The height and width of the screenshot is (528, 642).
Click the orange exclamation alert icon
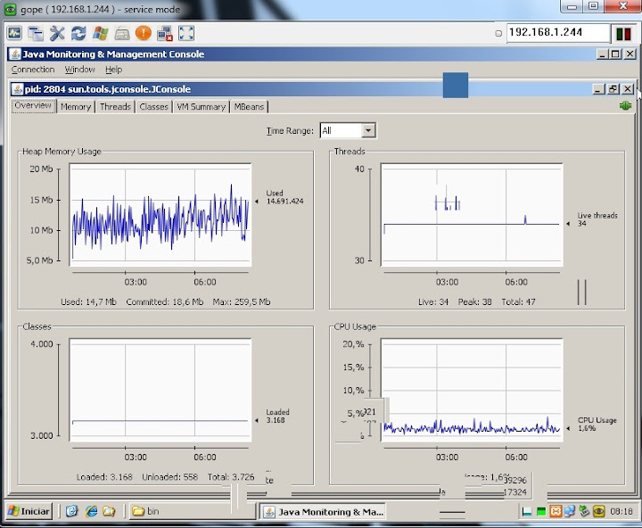pos(143,33)
